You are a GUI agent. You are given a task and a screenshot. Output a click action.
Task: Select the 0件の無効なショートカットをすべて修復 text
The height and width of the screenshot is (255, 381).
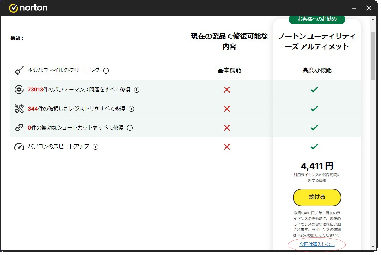[76, 128]
